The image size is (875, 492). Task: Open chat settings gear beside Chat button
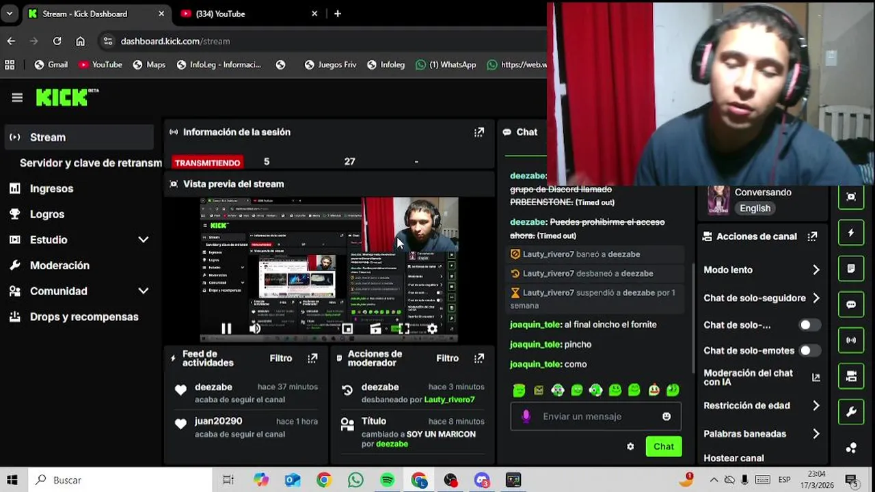click(x=630, y=446)
